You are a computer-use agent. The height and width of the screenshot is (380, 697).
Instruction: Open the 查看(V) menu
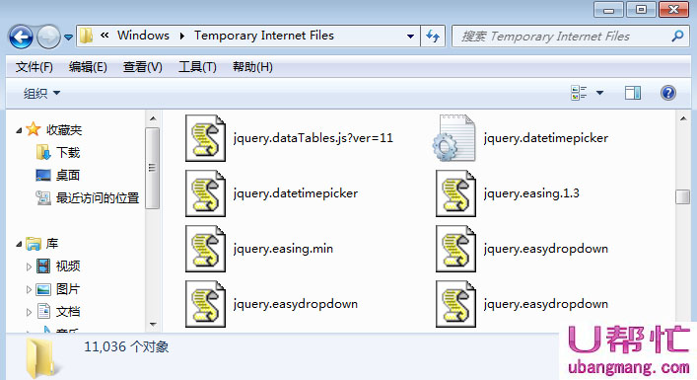point(143,67)
